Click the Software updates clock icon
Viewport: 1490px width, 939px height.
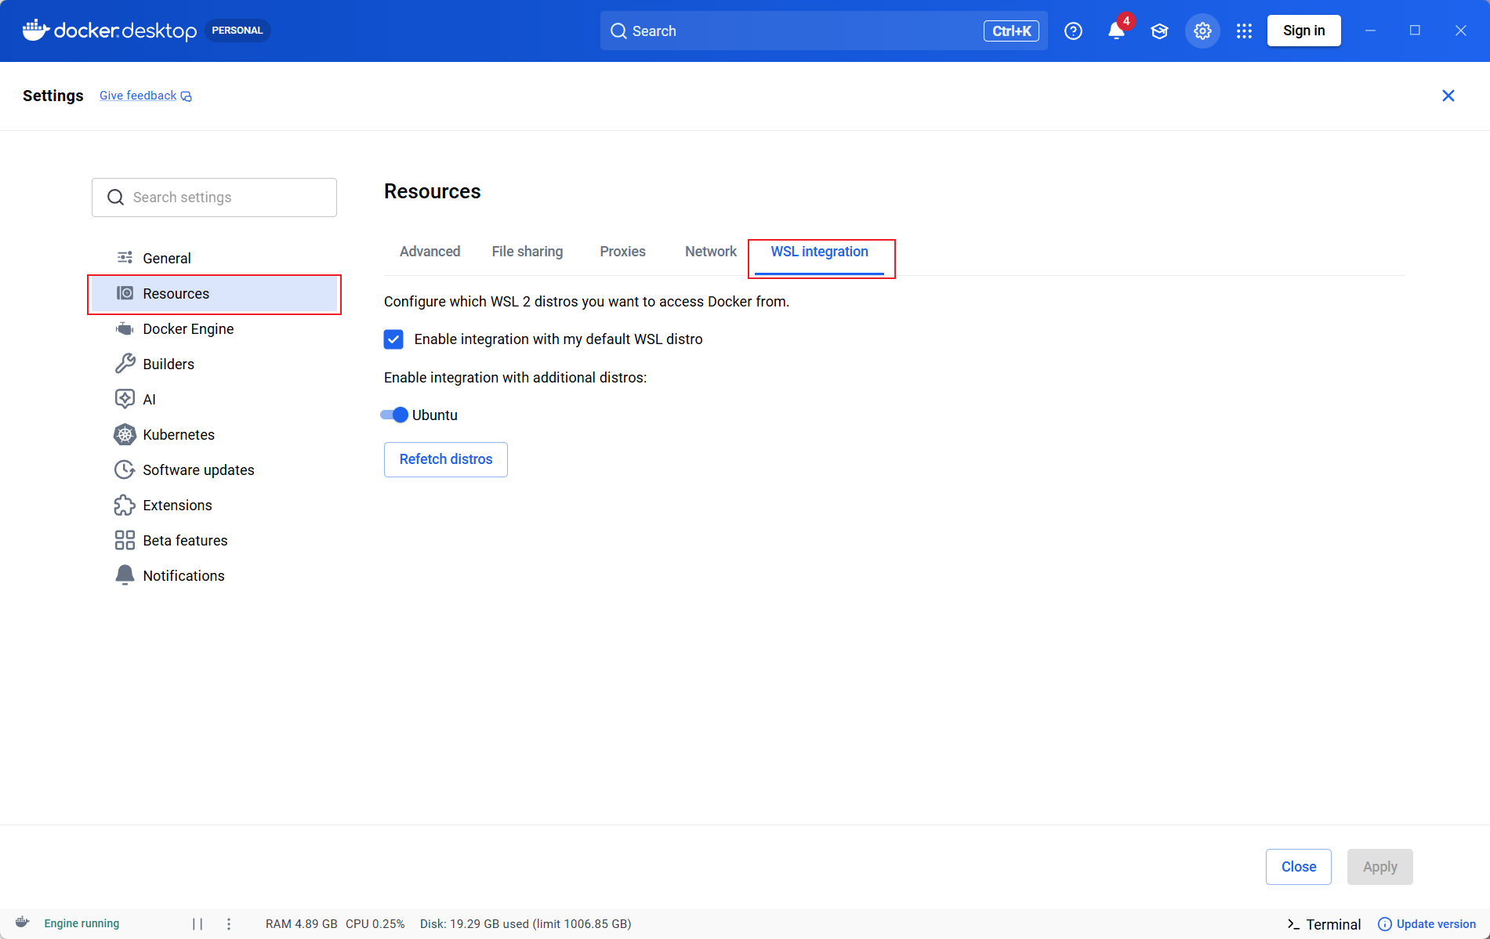(125, 469)
